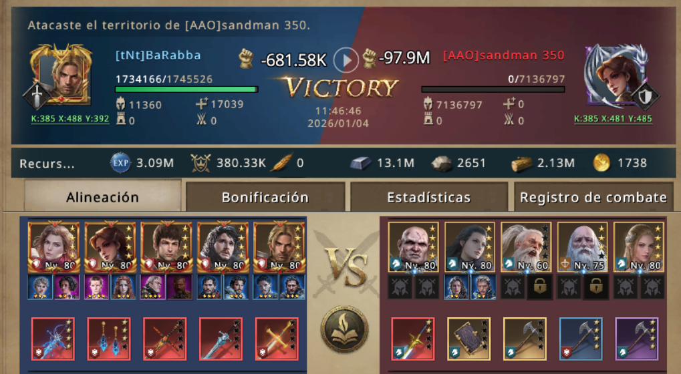Click the flaming book icon below VS
This screenshot has height=374, width=681.
345,329
